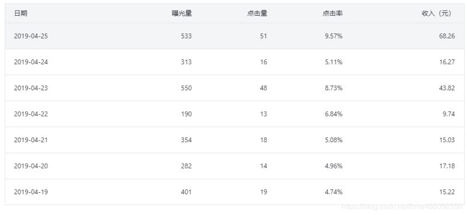The image size is (467, 215).
Task: Click the 68.26 income value
Action: [x=447, y=36]
